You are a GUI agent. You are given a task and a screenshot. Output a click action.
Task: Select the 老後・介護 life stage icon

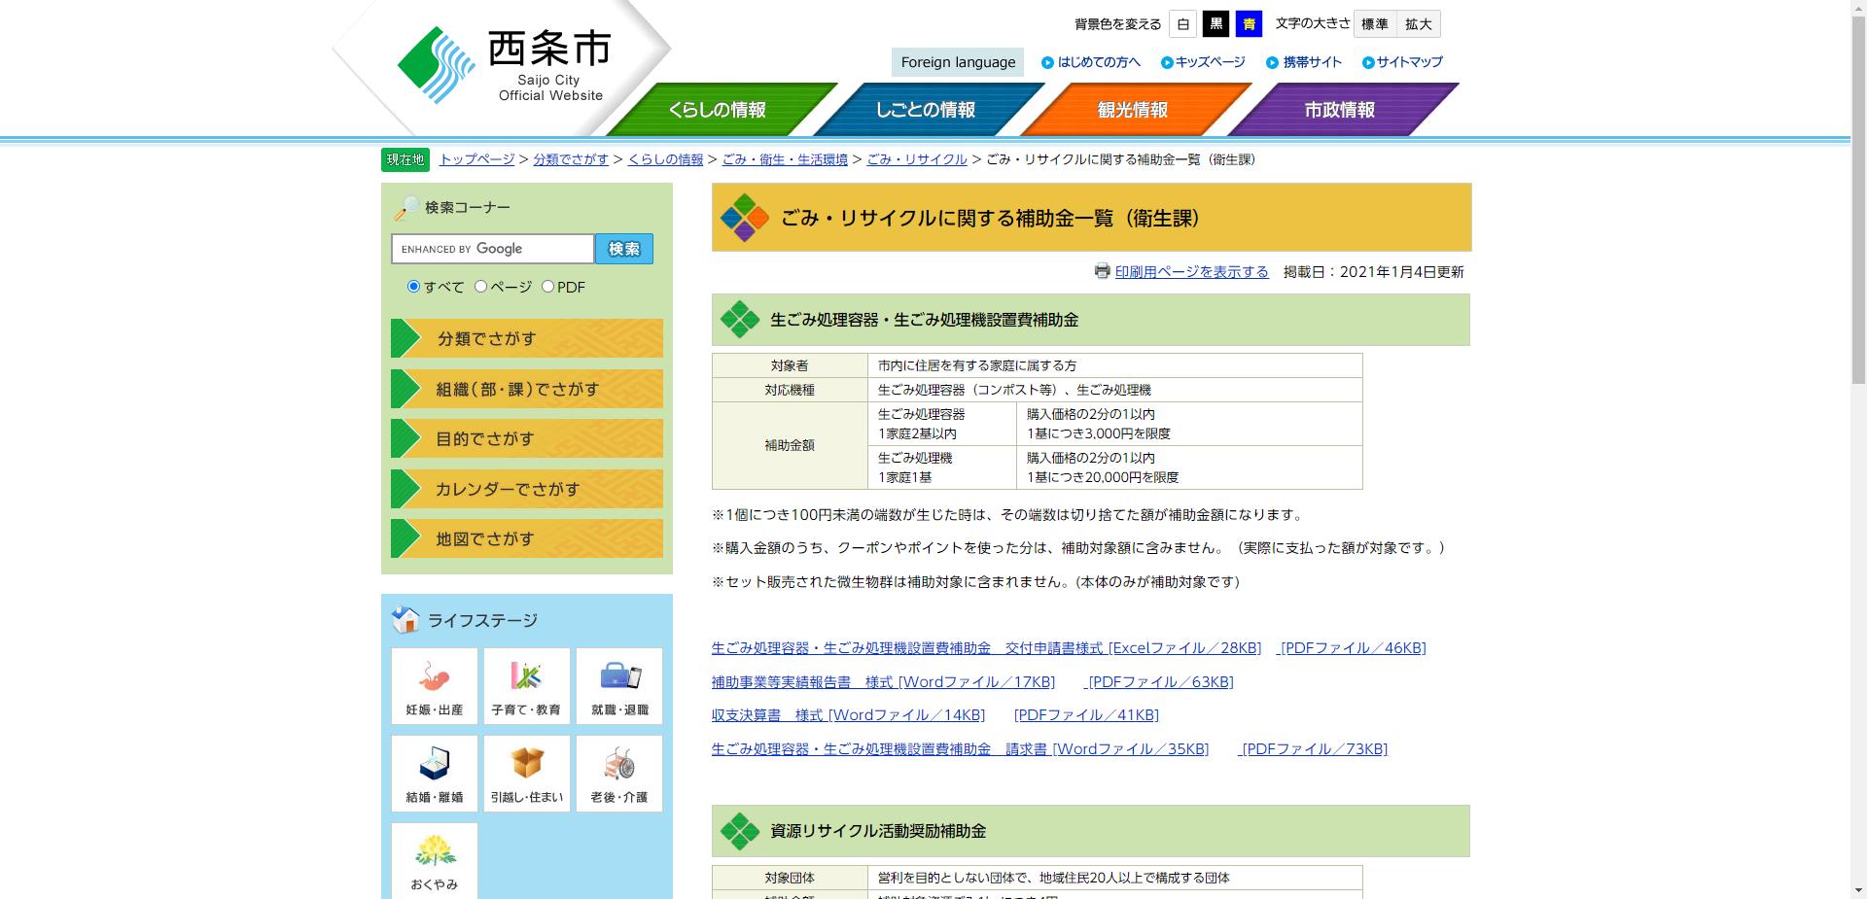coord(619,773)
